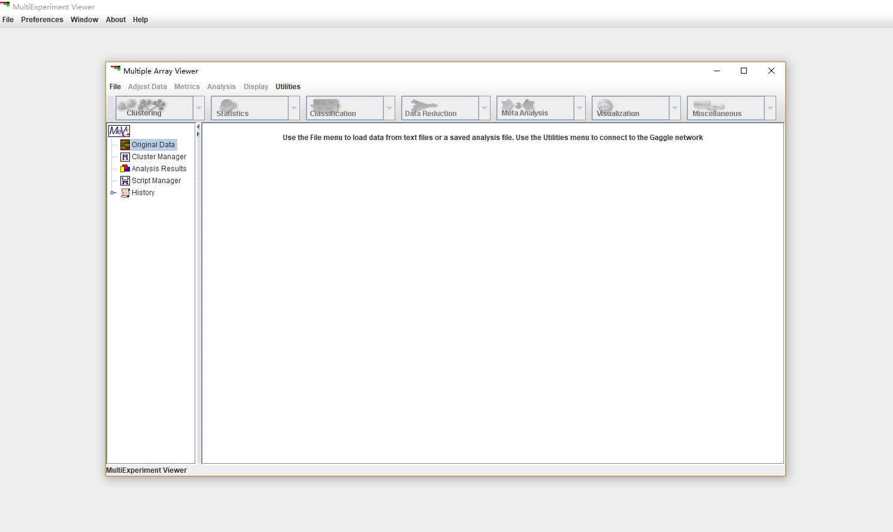
Task: Open the Adjust Data menu
Action: tap(147, 87)
